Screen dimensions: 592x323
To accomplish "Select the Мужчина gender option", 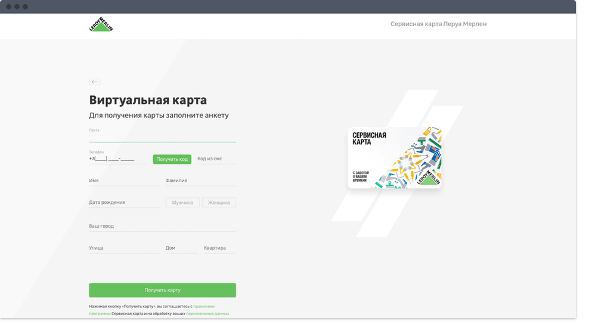I will click(182, 203).
